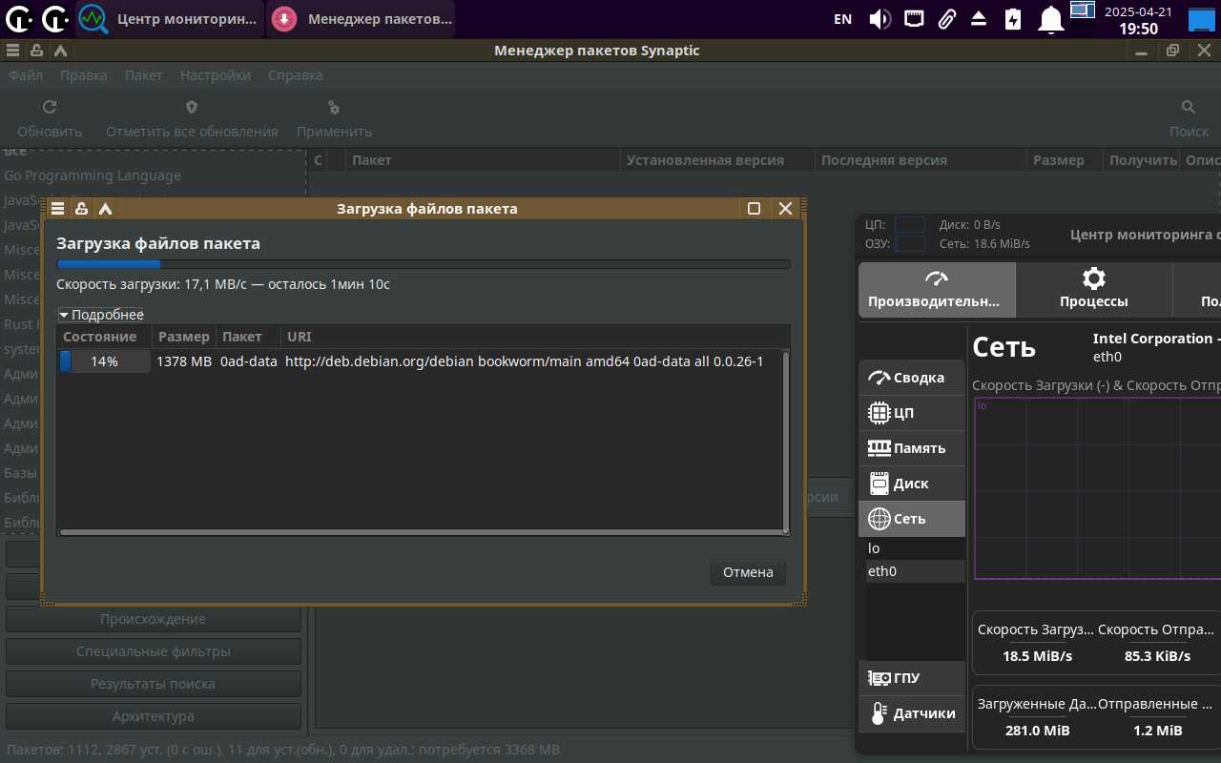The height and width of the screenshot is (763, 1221).
Task: Open the Processes (Процессы) gear tab
Action: coord(1093,289)
